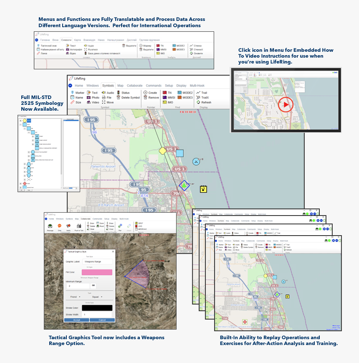Play the embedded how-to video
This screenshot has height=363, width=359.
[286, 104]
